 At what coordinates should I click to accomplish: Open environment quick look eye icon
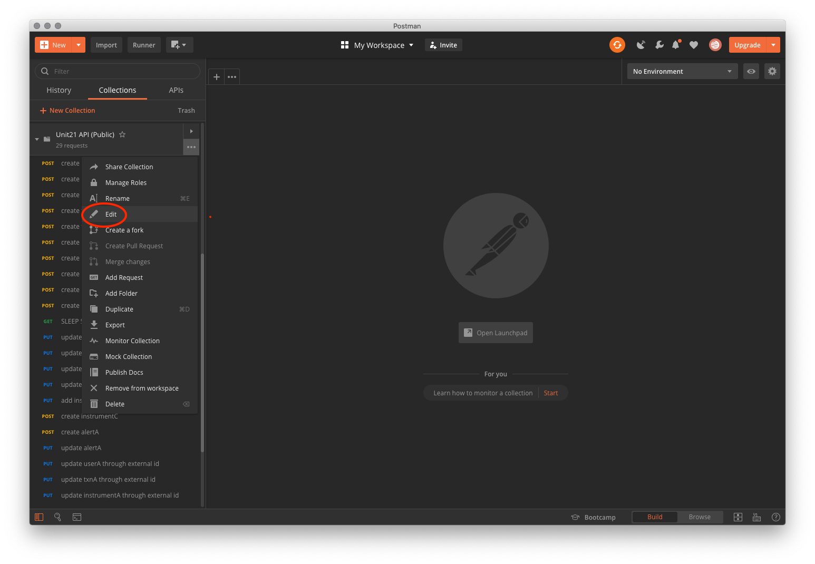click(751, 71)
